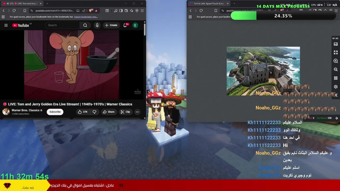Open YouTube notifications bell

tap(125, 25)
